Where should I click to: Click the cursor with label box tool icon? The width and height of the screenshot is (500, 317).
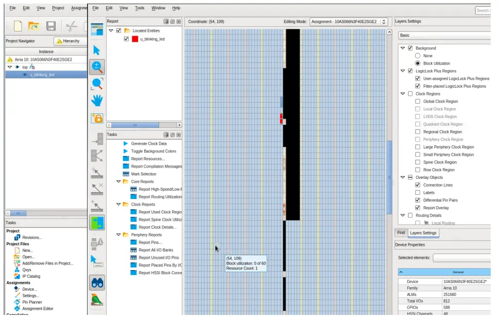(97, 261)
